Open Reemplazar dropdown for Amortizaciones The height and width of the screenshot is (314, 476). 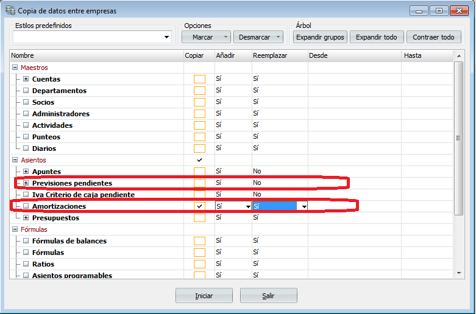point(304,206)
